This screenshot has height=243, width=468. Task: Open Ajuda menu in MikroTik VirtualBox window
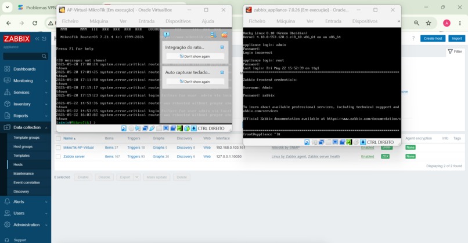click(208, 21)
